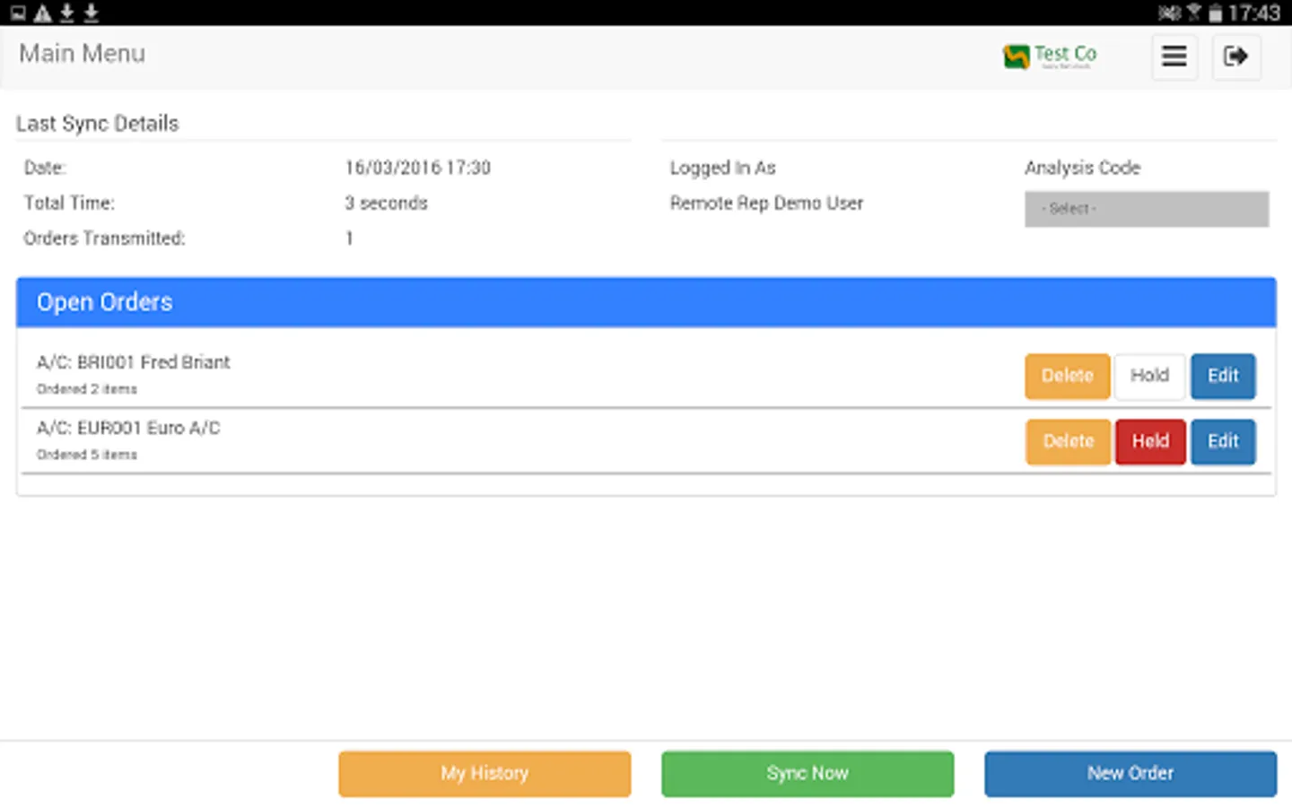Open the Main Menu title
The image size is (1292, 807).
[x=82, y=54]
